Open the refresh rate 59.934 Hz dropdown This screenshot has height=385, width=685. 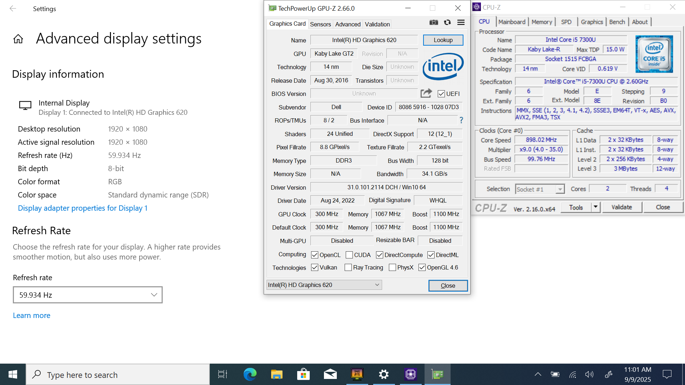(88, 295)
